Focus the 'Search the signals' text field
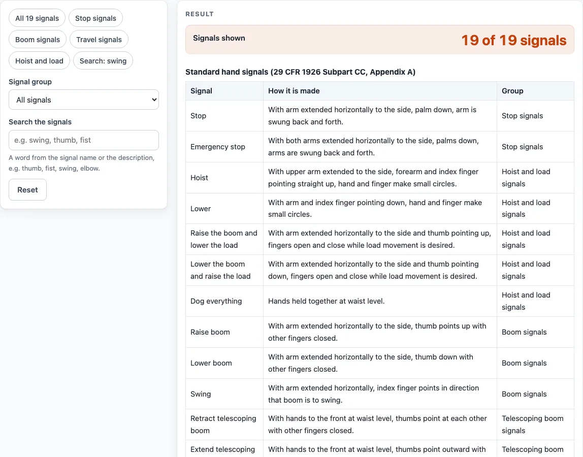Image resolution: width=583 pixels, height=457 pixels. [84, 140]
